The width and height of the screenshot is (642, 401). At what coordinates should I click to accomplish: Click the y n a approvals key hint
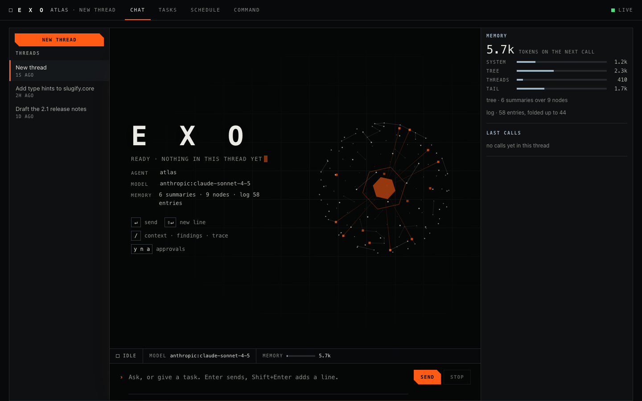pos(142,249)
